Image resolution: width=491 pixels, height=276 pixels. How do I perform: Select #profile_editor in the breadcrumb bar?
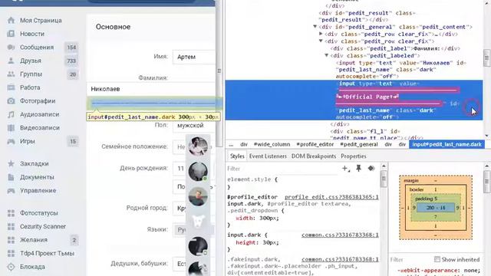click(x=315, y=144)
